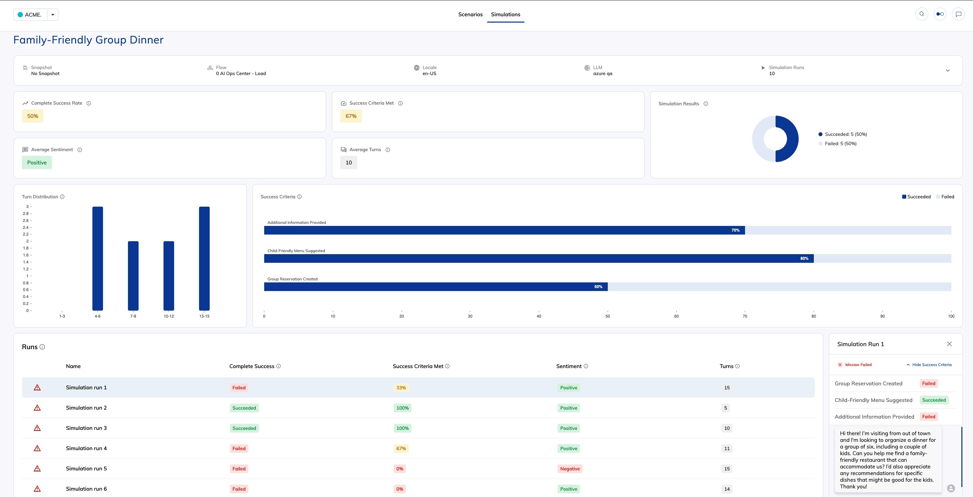Click info icon next to Complete Success Rate
Viewport: 973px width, 497px height.
coord(89,103)
